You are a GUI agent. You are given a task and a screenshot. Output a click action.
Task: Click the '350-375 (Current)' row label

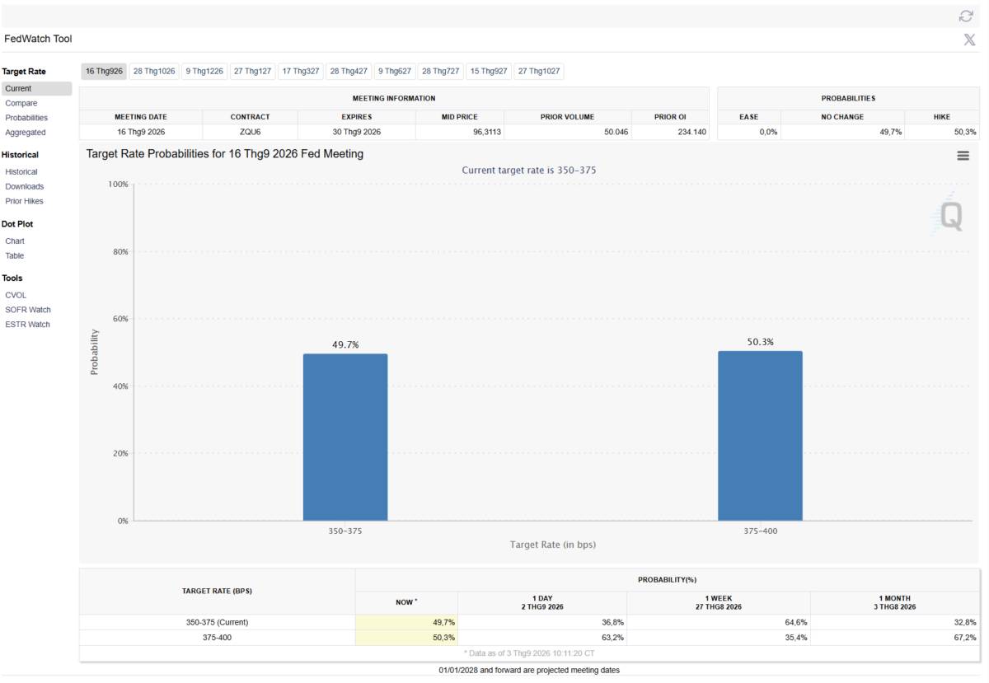tap(218, 622)
